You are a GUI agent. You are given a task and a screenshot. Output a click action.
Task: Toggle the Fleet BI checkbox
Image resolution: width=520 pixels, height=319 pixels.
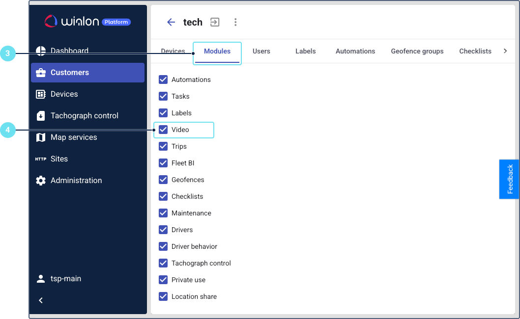click(163, 163)
